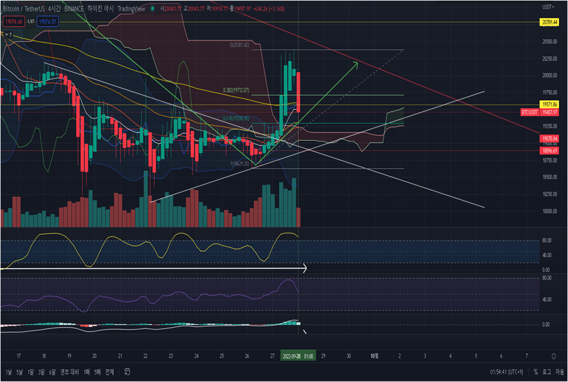This screenshot has height=382, width=568.
Task: Click the BTCUSDT 19457.97 current price label
Action: 539,113
